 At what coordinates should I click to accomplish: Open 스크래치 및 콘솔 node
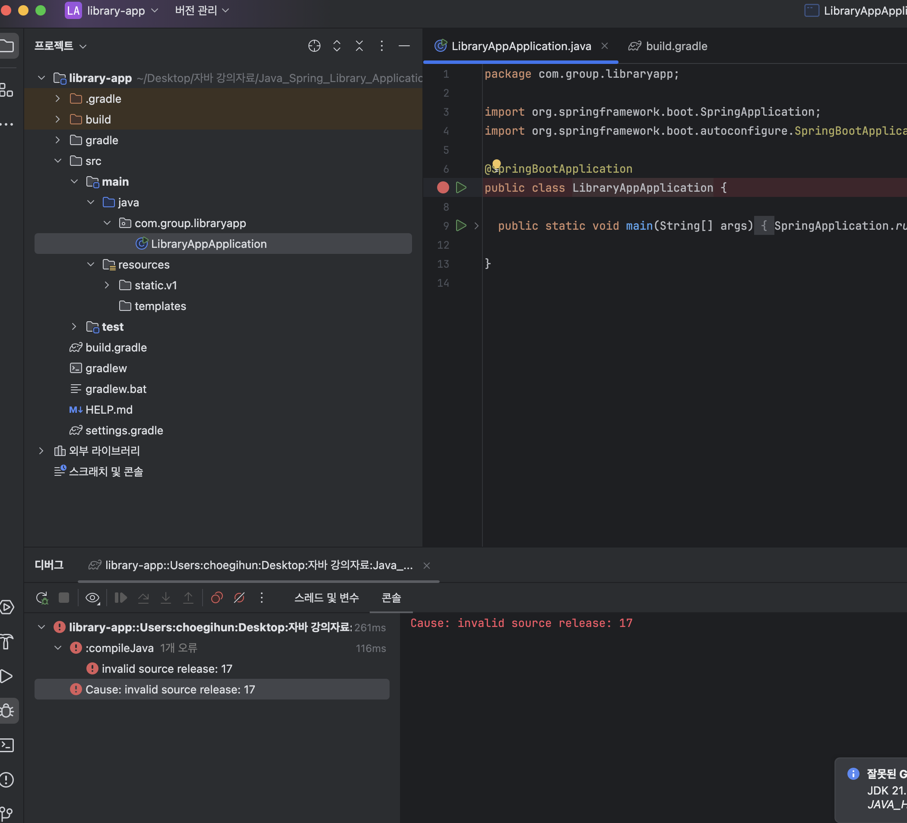(x=98, y=472)
